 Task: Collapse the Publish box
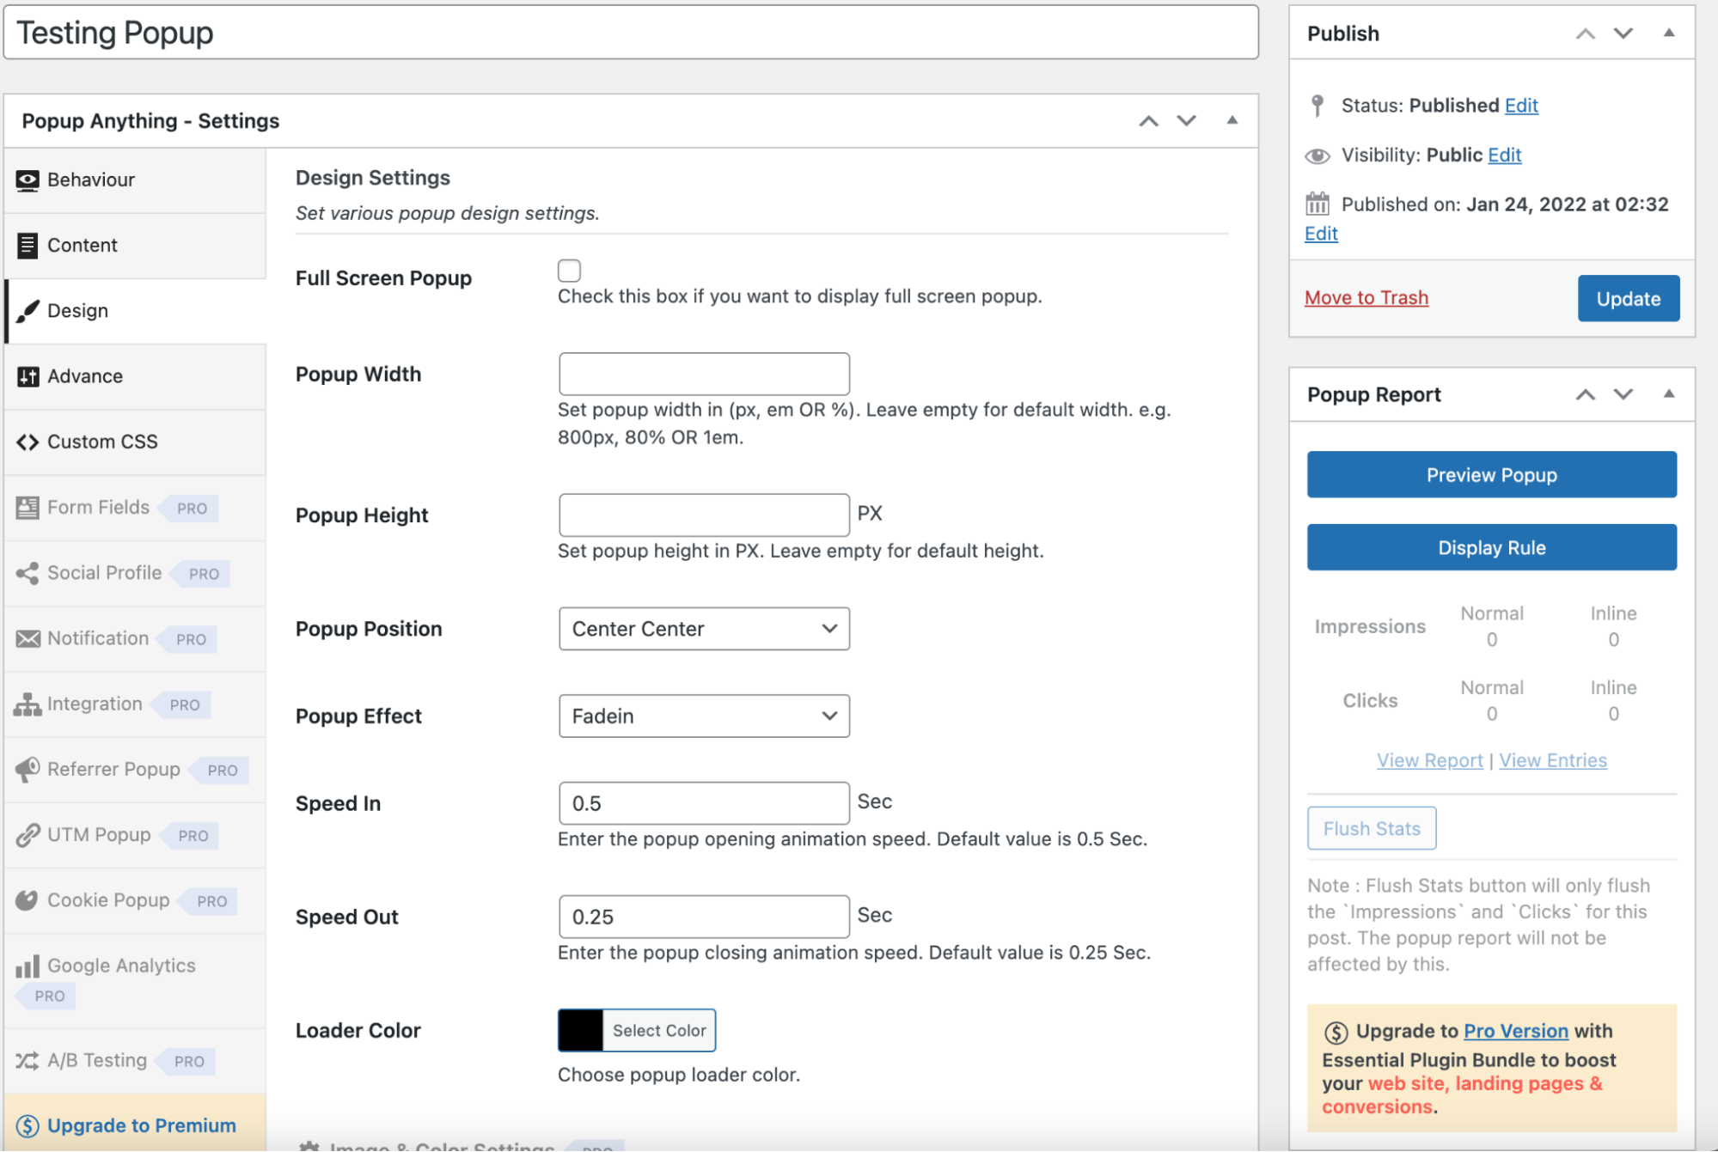coord(1669,33)
